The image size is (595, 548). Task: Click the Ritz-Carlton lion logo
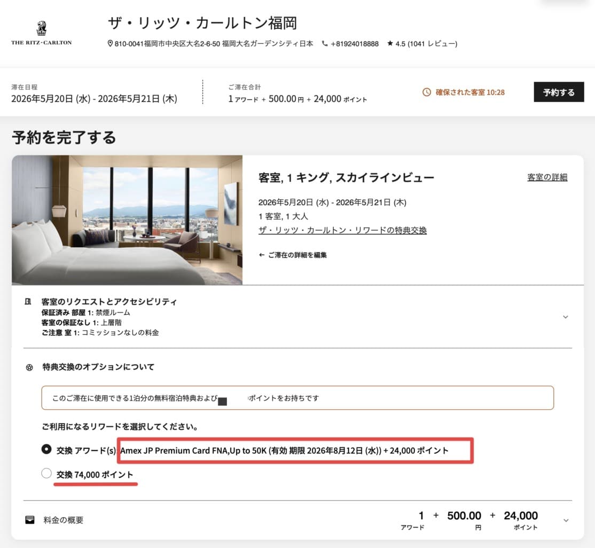click(42, 29)
